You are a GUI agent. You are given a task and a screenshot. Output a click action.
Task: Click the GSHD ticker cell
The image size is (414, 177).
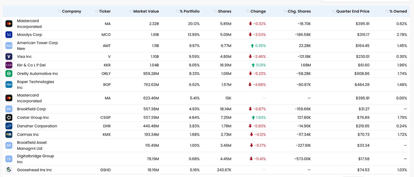point(105,170)
